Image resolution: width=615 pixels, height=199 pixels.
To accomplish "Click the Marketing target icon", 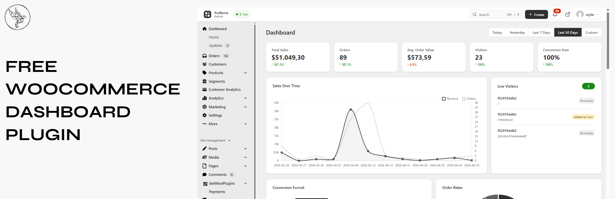I will pyautogui.click(x=204, y=107).
